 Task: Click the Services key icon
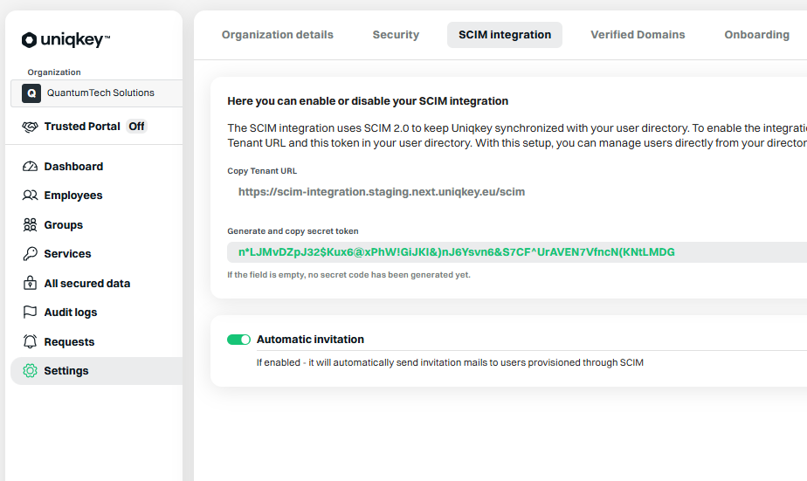point(30,254)
